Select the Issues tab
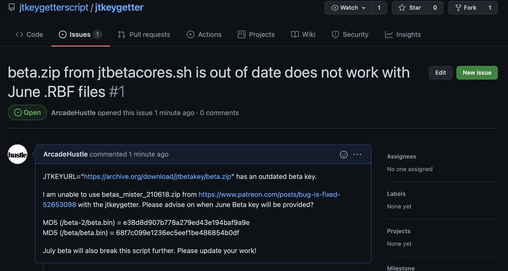The width and height of the screenshot is (508, 271). pos(80,35)
